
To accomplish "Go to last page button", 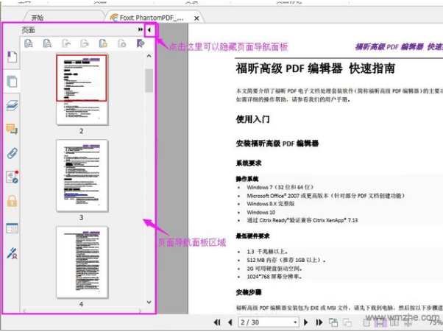I will (319, 322).
